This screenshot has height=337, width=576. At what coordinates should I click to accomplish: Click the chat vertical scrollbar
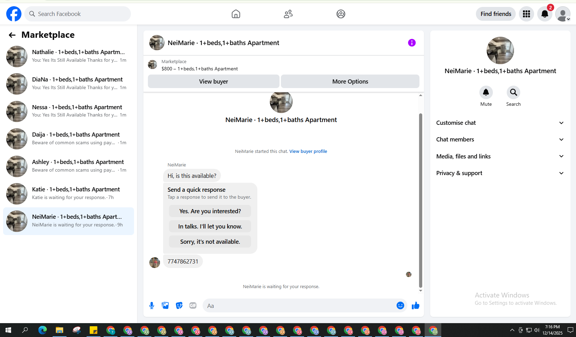coord(420,200)
